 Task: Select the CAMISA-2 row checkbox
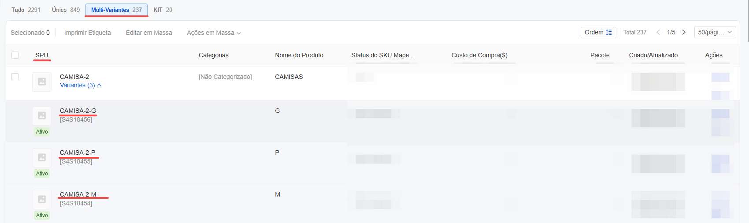[x=15, y=77]
